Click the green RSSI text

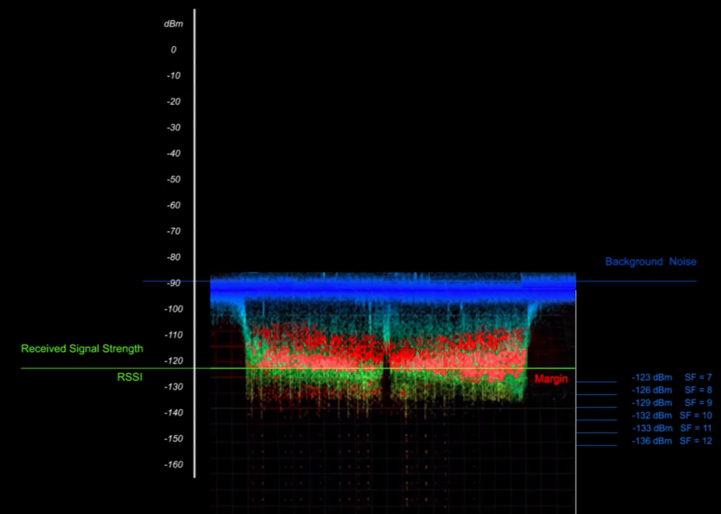tap(130, 377)
